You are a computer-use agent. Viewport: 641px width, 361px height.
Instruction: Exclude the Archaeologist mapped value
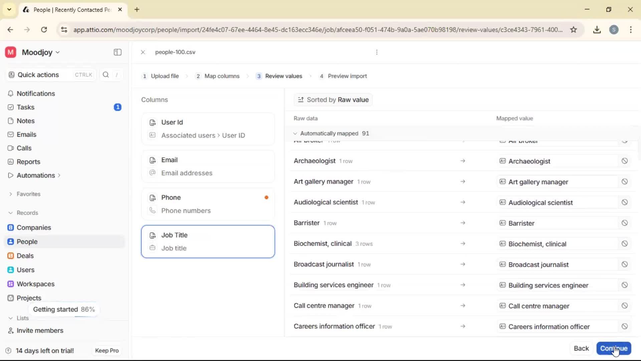click(x=624, y=161)
